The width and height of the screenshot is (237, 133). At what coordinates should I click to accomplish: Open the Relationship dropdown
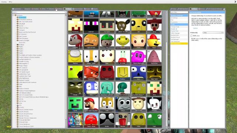213,33
